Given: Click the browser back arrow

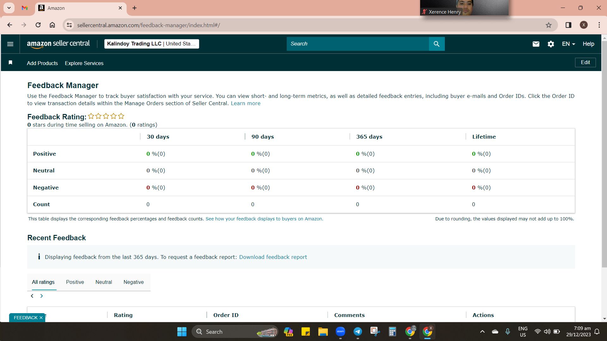Looking at the screenshot, I should (10, 25).
